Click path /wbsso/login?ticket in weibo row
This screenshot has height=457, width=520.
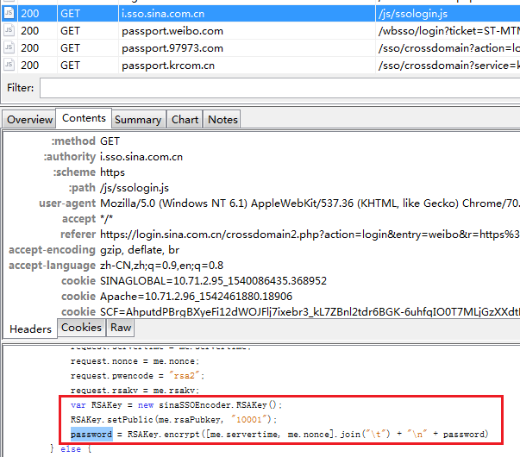pos(449,31)
